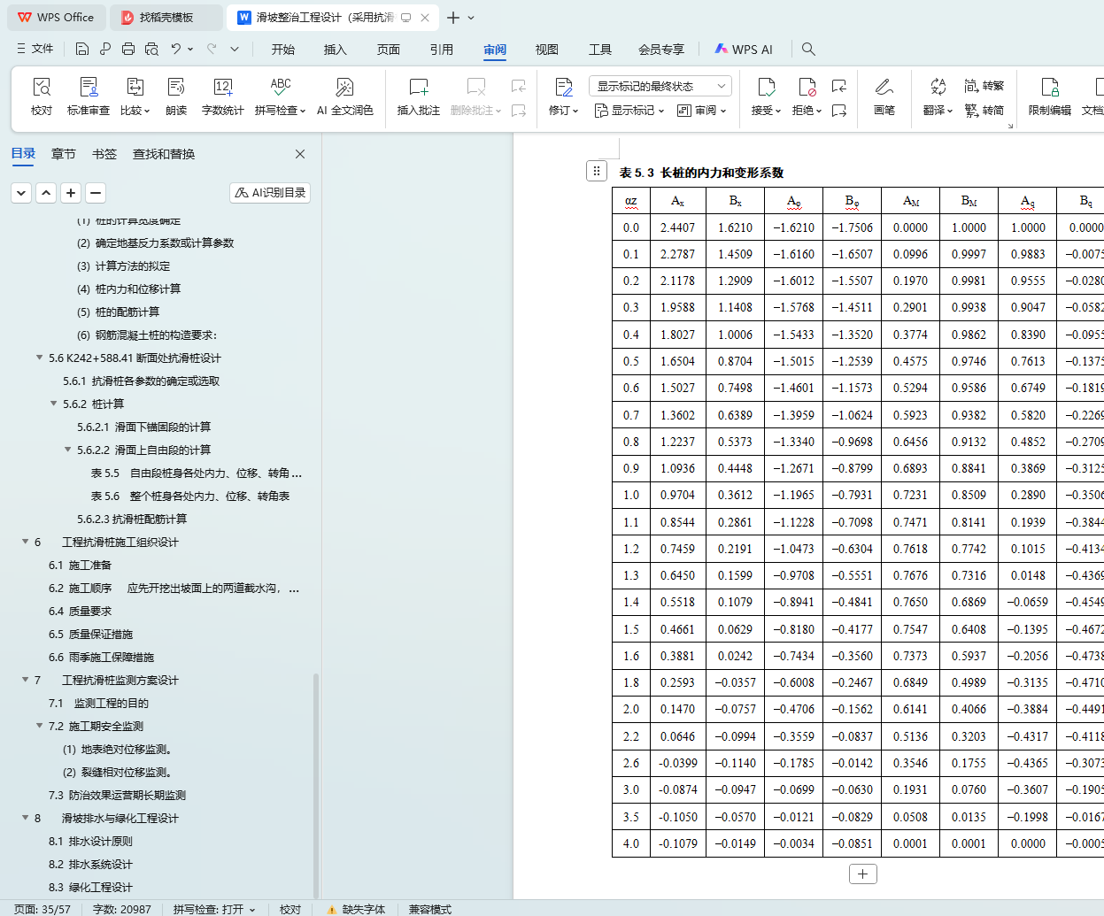Select the 画笔 pen tool
The image size is (1104, 916).
point(884,96)
